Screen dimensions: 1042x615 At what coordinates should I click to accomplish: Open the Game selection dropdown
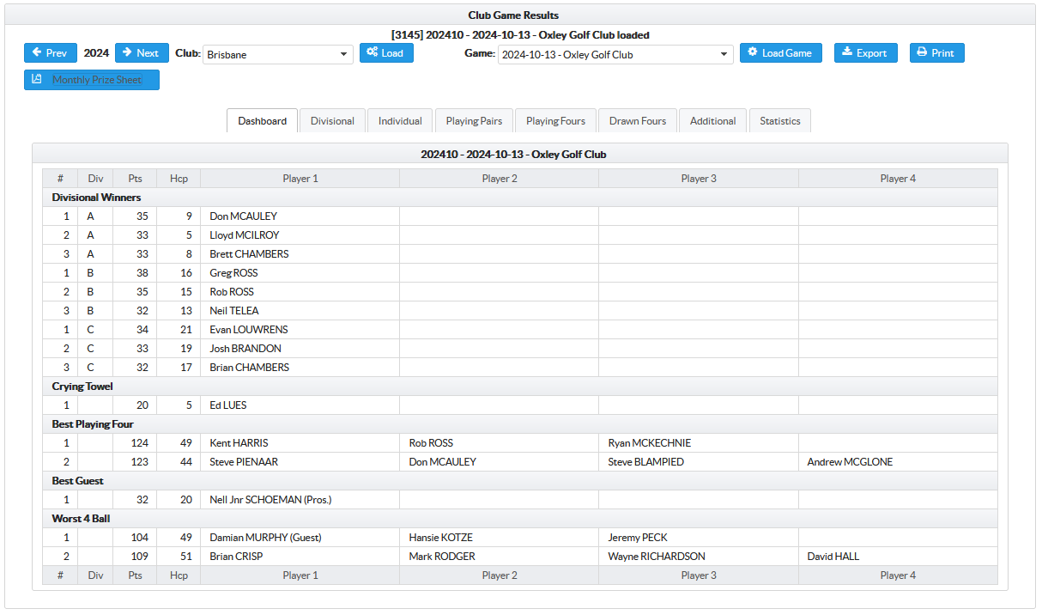(x=615, y=55)
